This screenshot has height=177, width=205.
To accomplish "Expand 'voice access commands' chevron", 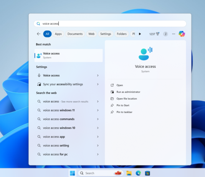I will [98, 119].
